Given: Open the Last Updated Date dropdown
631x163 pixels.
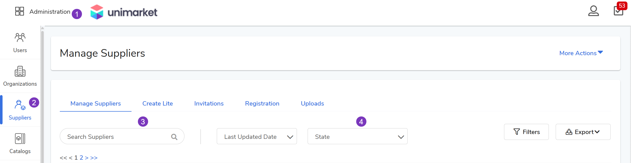Looking at the screenshot, I should 257,137.
